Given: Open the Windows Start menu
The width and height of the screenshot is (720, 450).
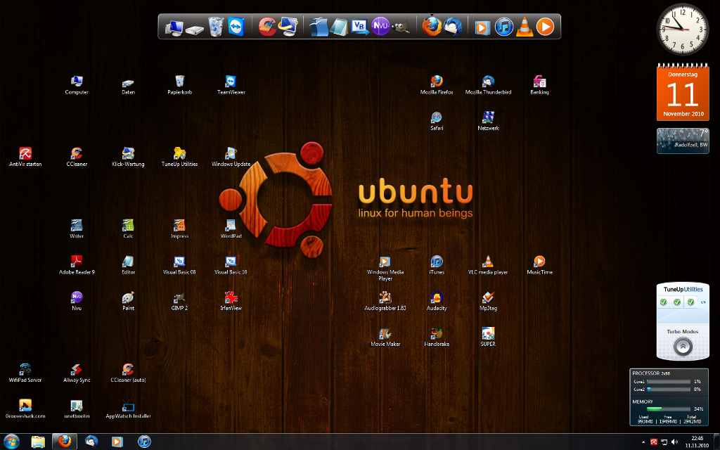Looking at the screenshot, I should (11, 442).
